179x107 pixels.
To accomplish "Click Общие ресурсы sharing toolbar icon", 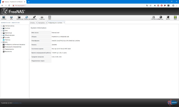I will [x=27, y=18].
